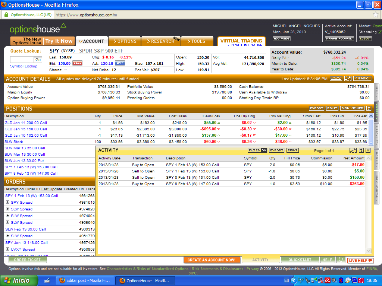382x286 pixels.
Task: Select the QUICKSTART bottom tab
Action: point(300,260)
